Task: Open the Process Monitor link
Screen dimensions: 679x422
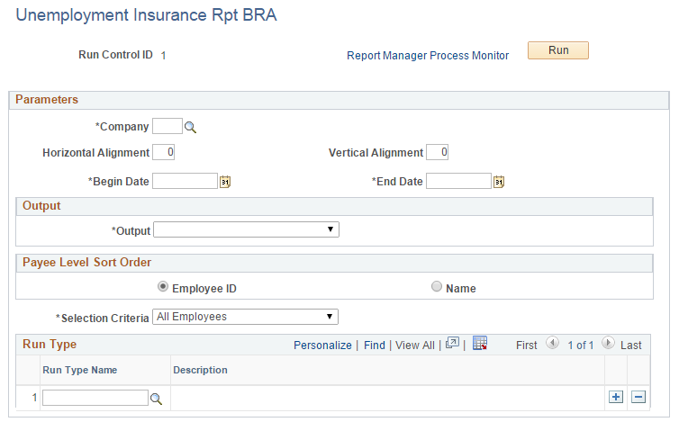Action: pyautogui.click(x=469, y=56)
